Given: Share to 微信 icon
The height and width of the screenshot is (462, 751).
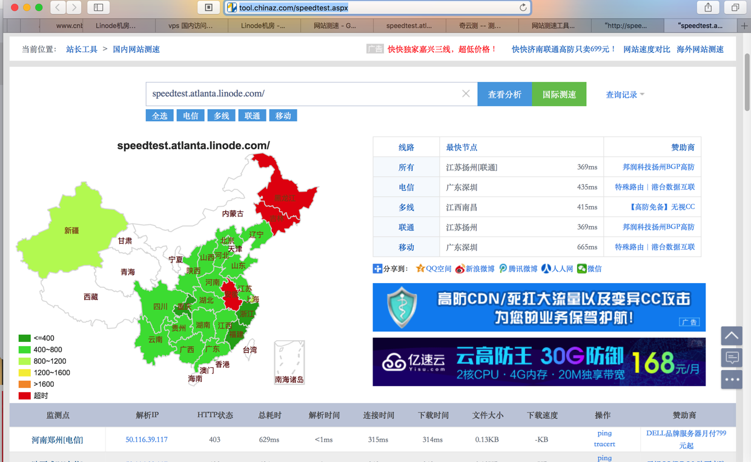Looking at the screenshot, I should (589, 269).
